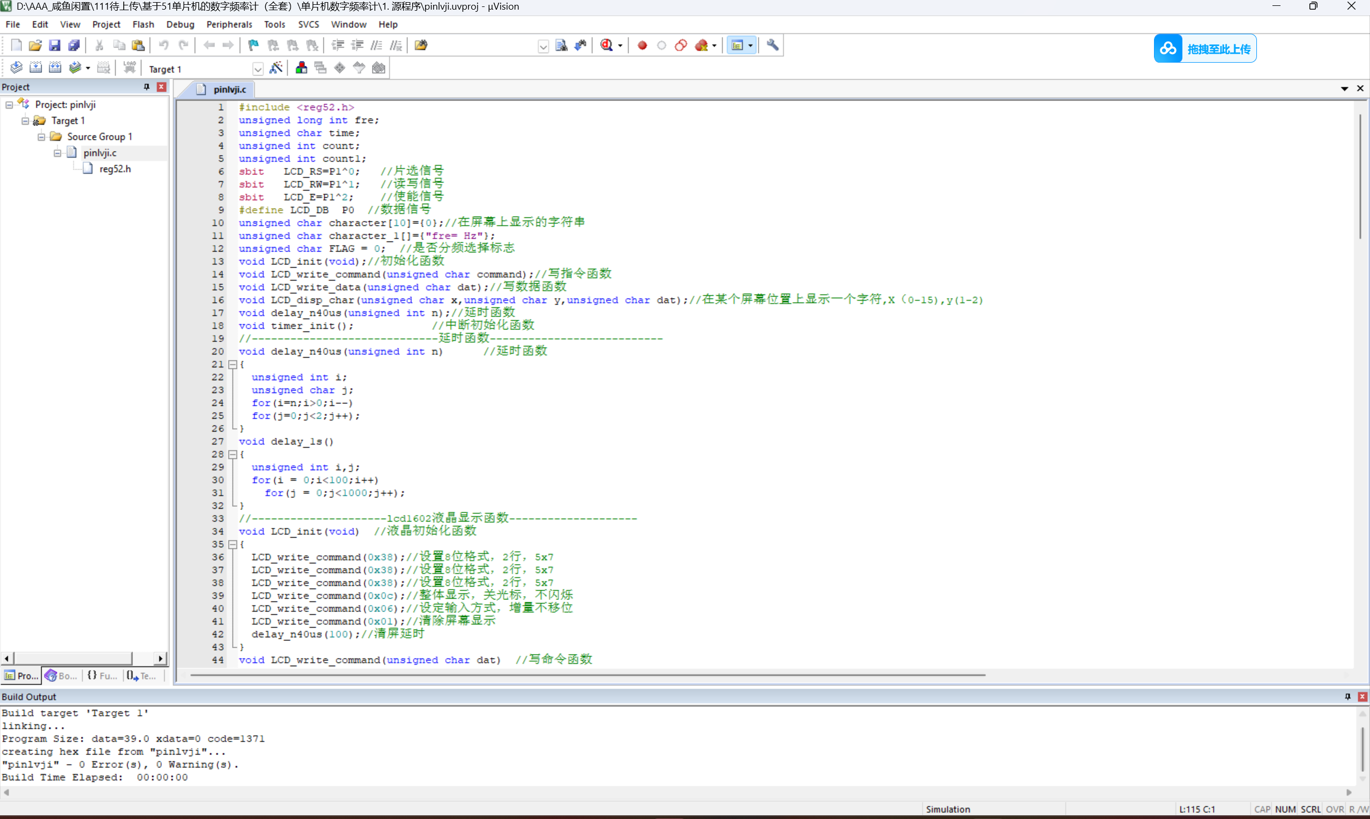Open the Pack Installer icon

tap(379, 68)
